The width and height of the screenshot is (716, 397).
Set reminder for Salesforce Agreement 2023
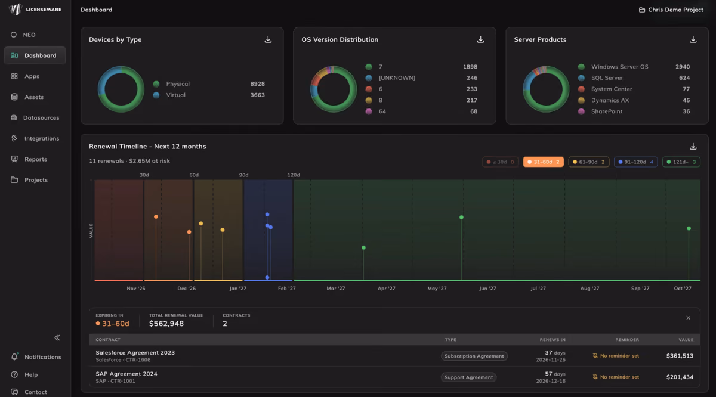pos(616,356)
